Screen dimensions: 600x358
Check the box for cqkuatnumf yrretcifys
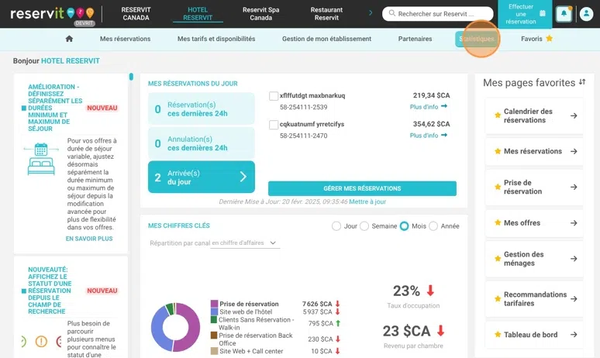pyautogui.click(x=274, y=125)
